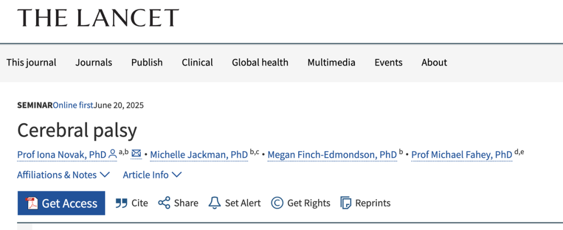Viewport: 563px width, 230px height.
Task: Open author link Megan Finch-Edmondson, PhD
Action: pos(332,155)
